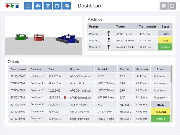Select the Customer 5 cell
Image resolution: width=180 pixels, height=135 pixels.
37,104
